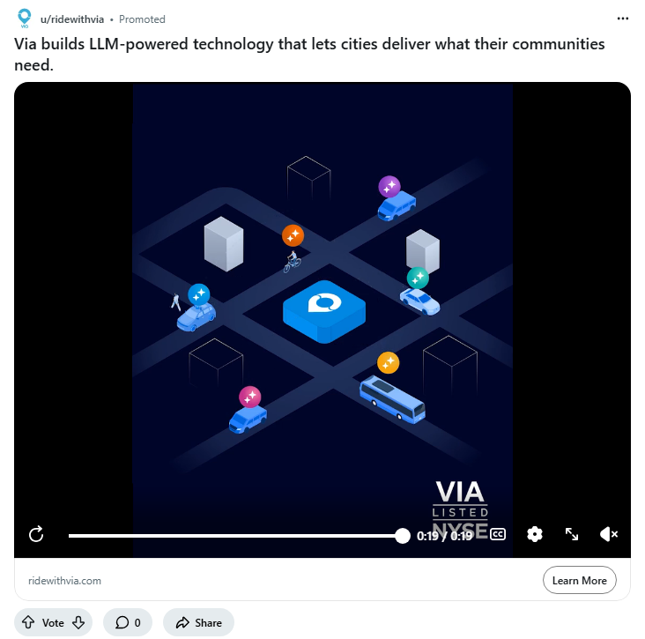This screenshot has width=645, height=639.
Task: Upvote the post with the up arrow
Action: pos(28,622)
